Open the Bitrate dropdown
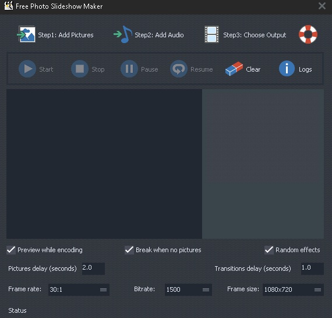The width and height of the screenshot is (332, 318). [188, 289]
